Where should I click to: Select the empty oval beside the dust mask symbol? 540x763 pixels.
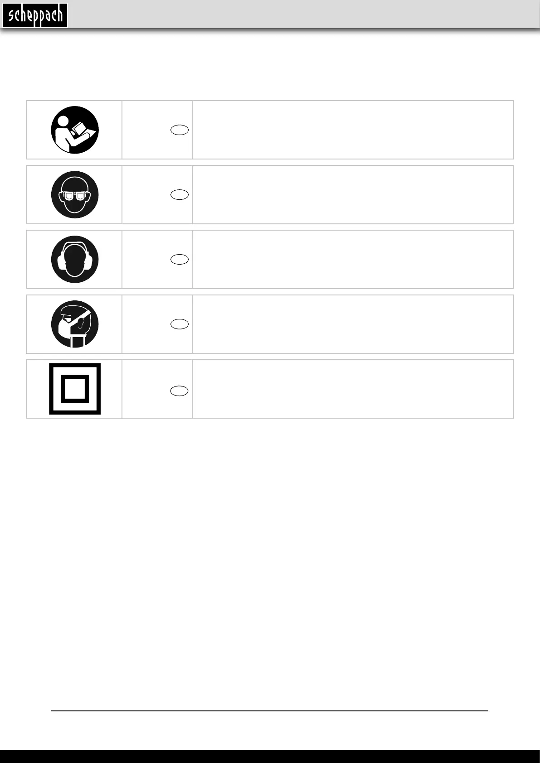(180, 324)
